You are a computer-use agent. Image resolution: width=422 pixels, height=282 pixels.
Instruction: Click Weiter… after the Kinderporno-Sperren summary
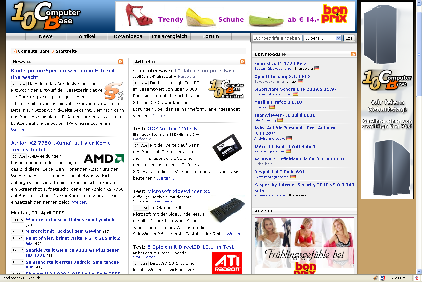[x=20, y=130]
